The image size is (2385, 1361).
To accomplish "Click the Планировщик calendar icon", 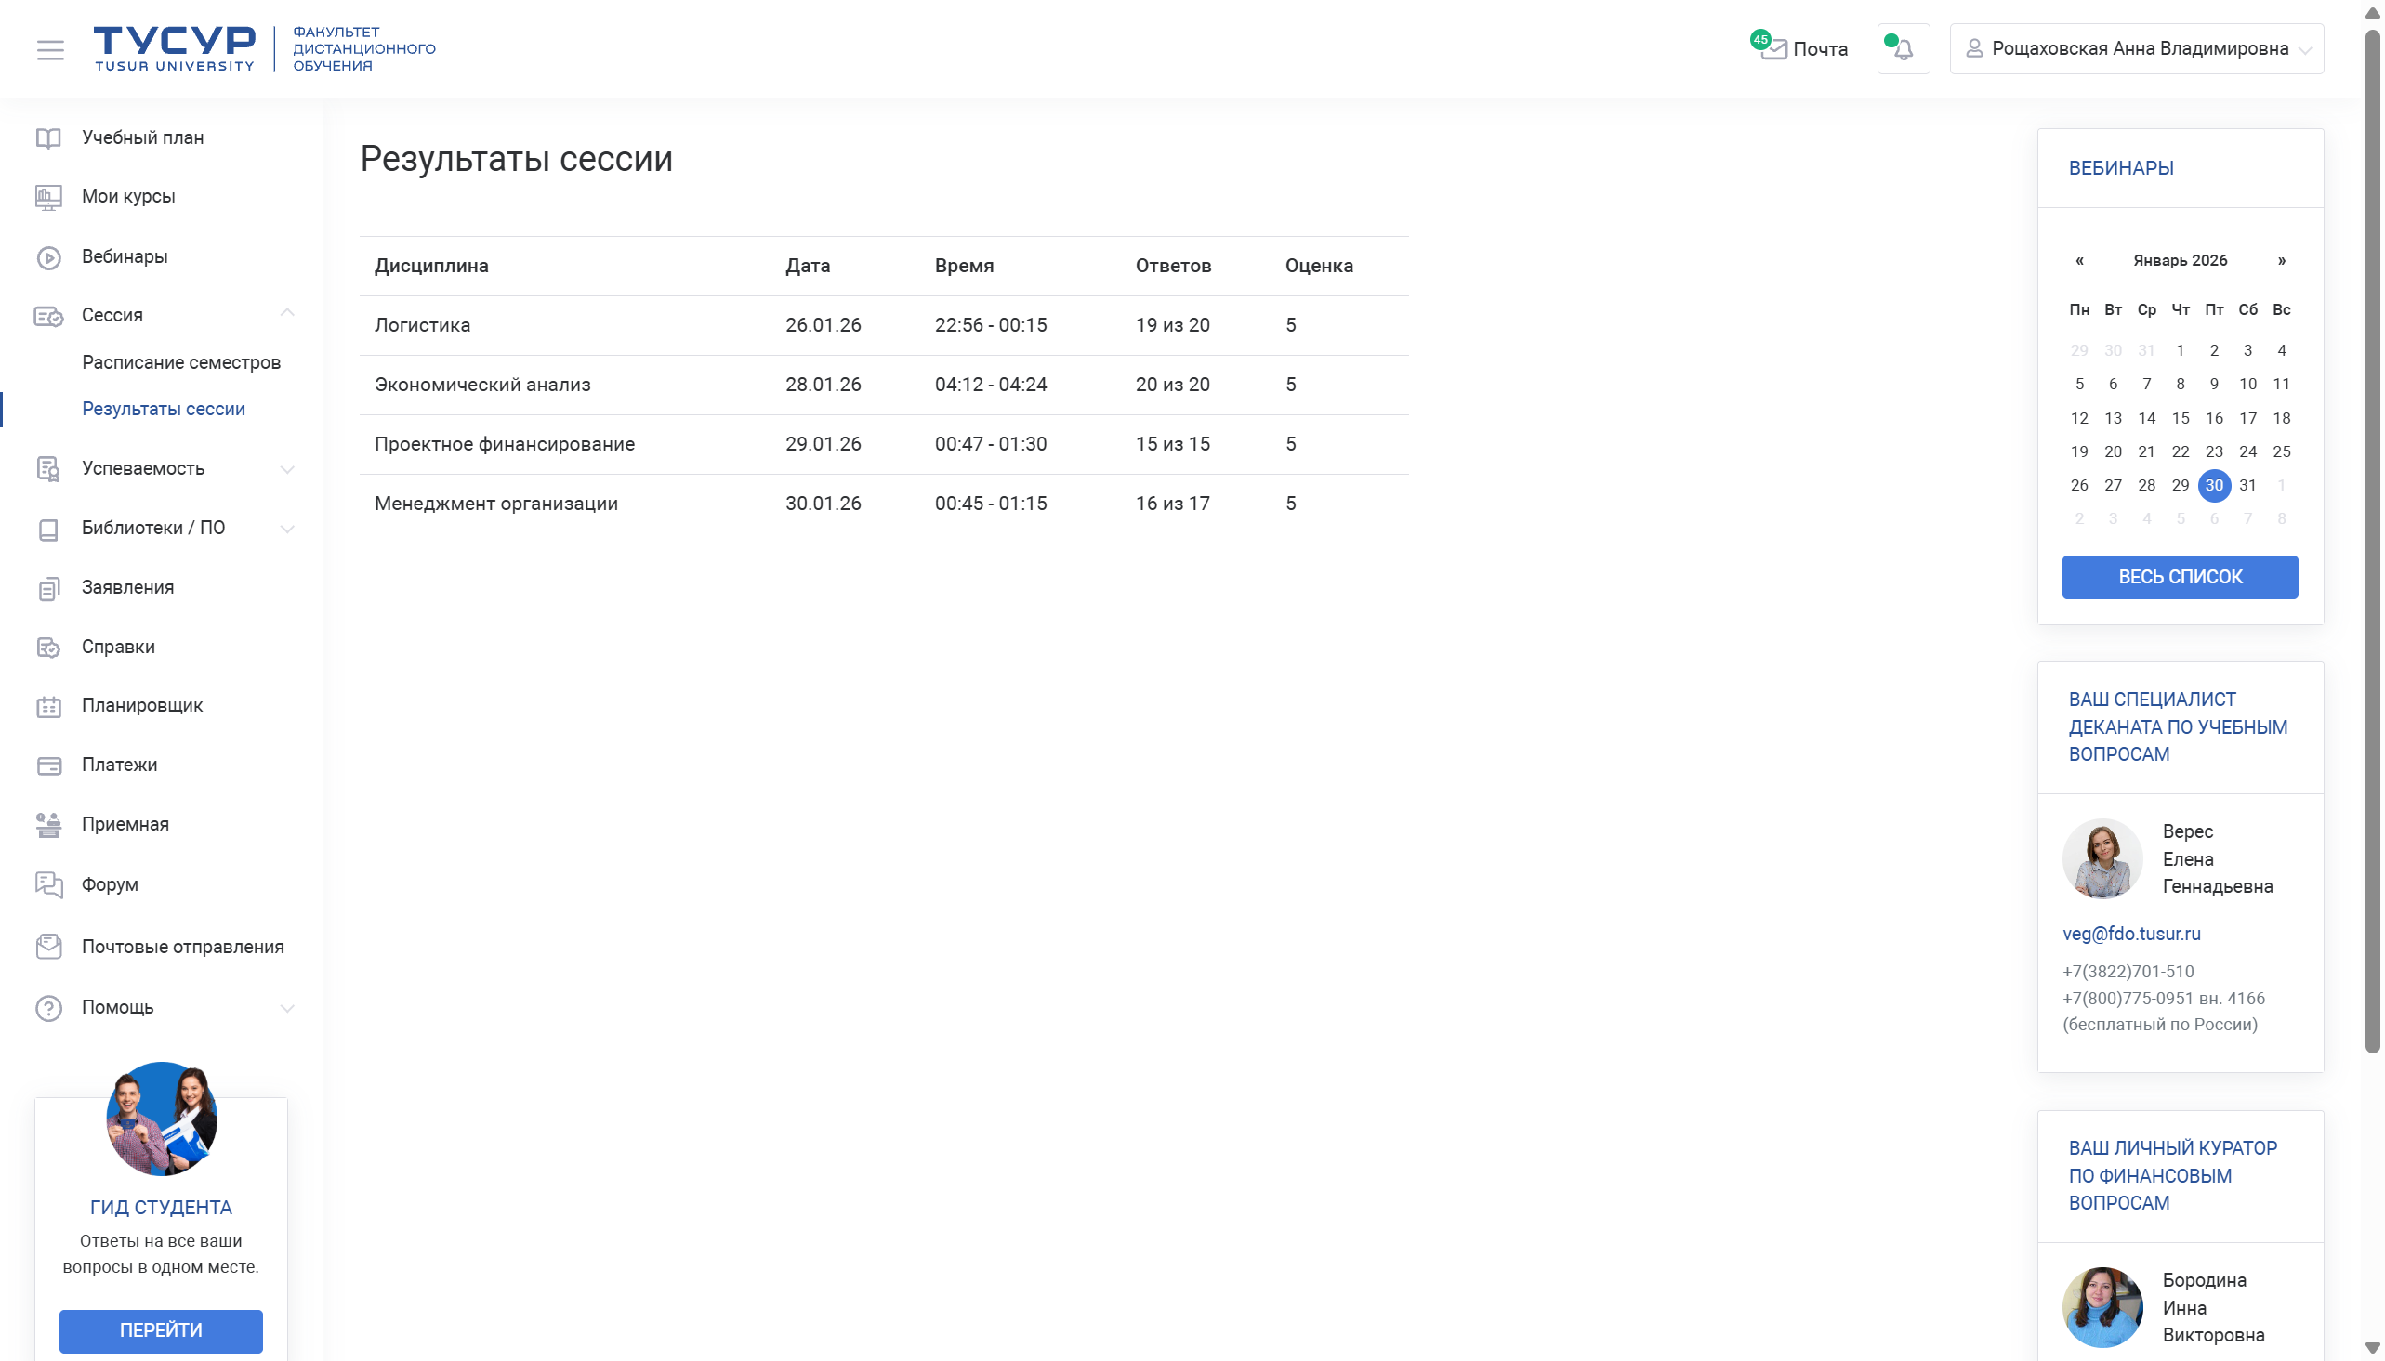I will click(48, 707).
